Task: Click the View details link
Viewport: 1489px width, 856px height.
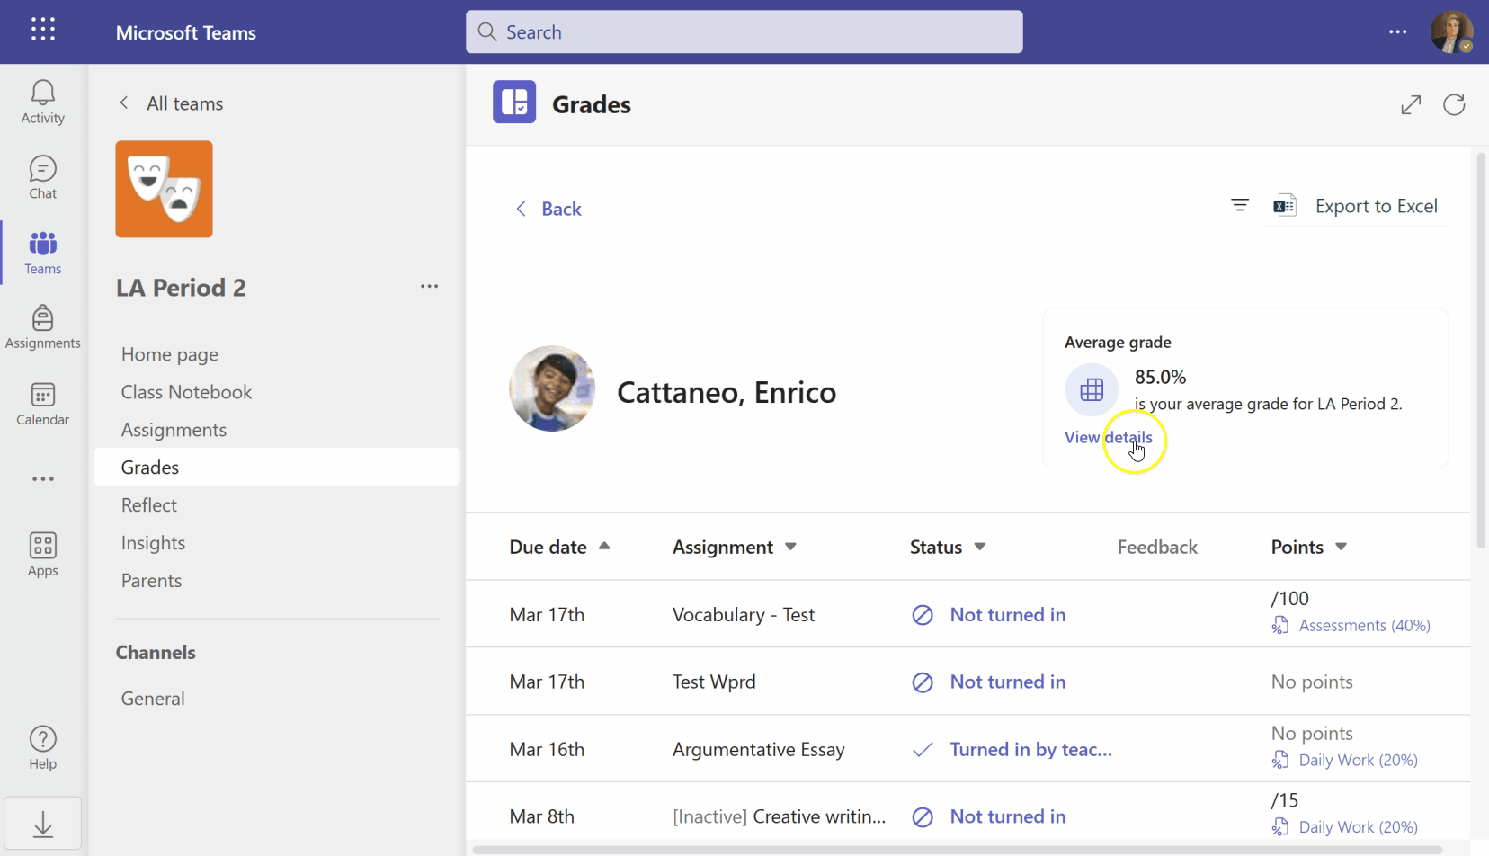Action: point(1108,437)
